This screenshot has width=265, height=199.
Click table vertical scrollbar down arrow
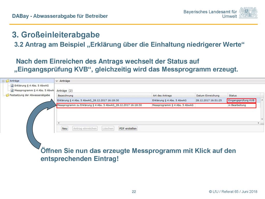[x=262, y=119]
